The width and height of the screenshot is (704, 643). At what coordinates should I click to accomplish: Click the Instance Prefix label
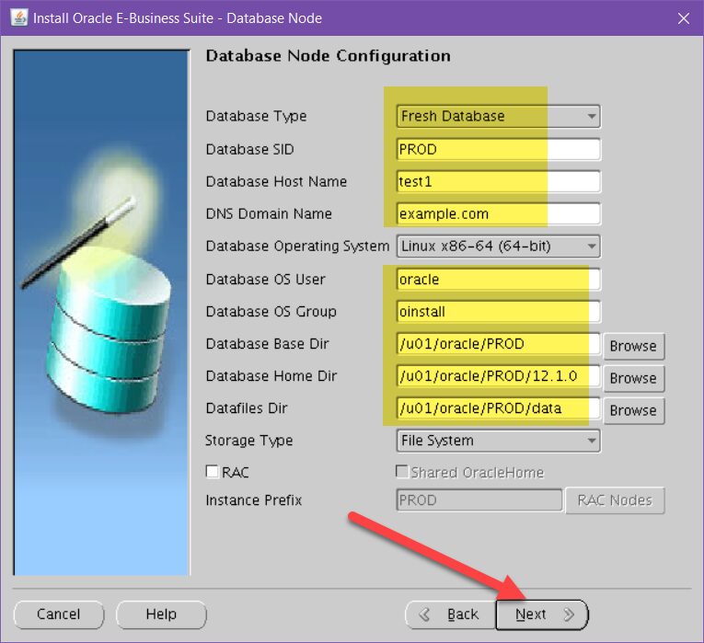click(254, 499)
